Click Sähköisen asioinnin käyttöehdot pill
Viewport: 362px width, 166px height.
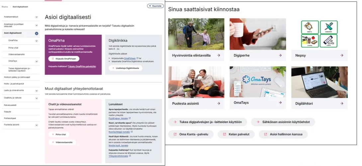tap(283, 122)
